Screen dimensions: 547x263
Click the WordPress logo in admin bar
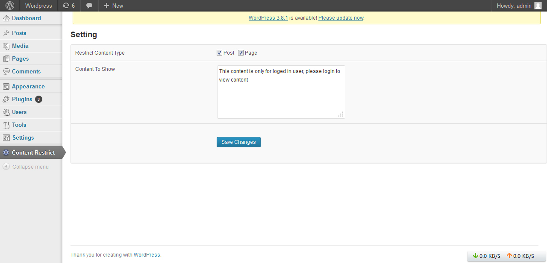[9, 6]
